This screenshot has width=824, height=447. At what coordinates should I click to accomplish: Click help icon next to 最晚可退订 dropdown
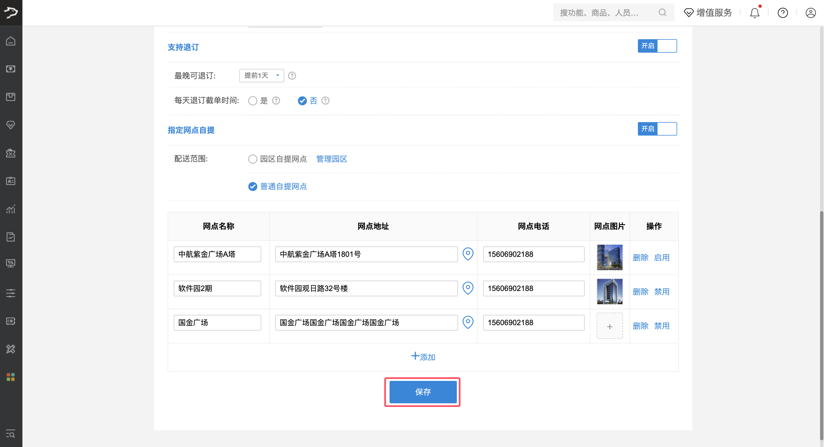(x=292, y=76)
